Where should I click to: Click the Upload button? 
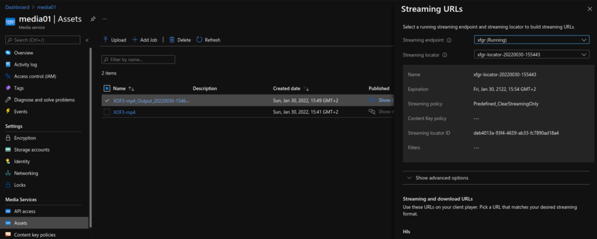[115, 40]
